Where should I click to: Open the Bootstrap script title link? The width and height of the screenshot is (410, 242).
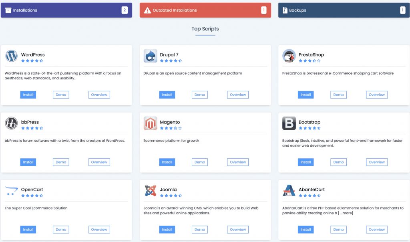coord(310,122)
